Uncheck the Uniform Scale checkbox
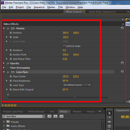Screen dimensions: 130x130 pos(64,46)
